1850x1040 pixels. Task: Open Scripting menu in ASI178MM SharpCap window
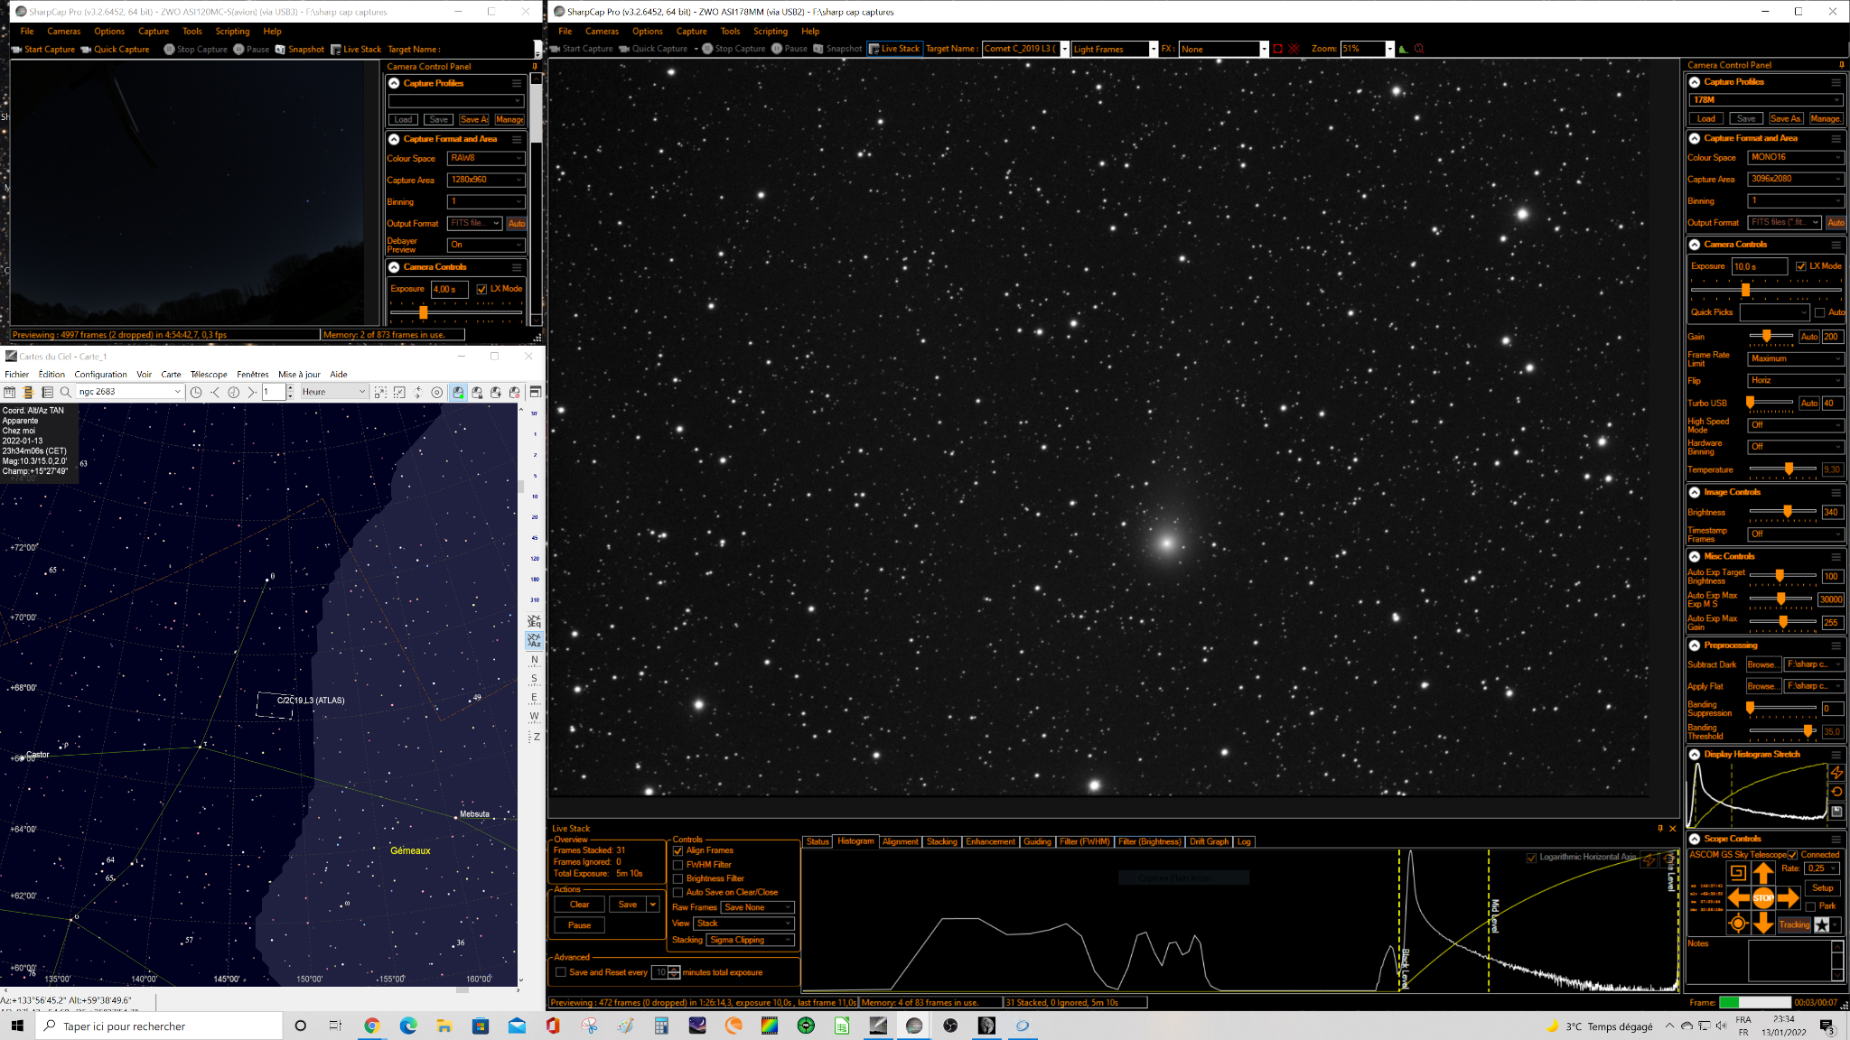click(770, 32)
